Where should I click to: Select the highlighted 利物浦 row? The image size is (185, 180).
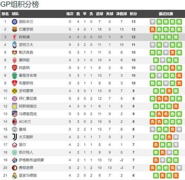92,37
